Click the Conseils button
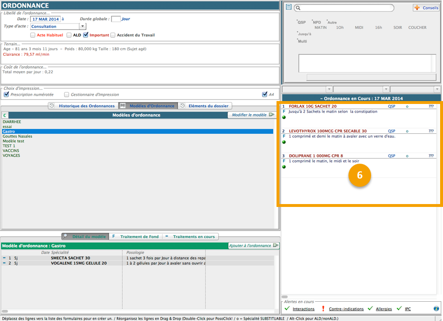This screenshot has width=443, height=321. 427,8
